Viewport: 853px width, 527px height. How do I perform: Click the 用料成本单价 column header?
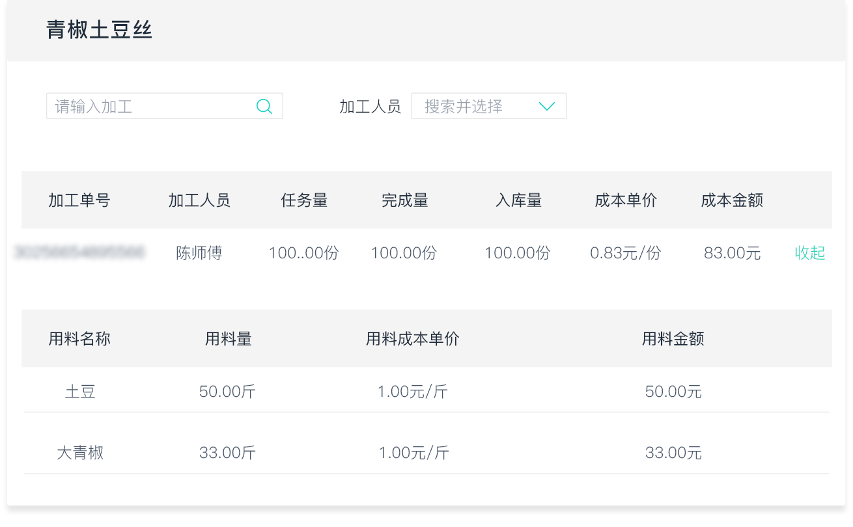(413, 339)
